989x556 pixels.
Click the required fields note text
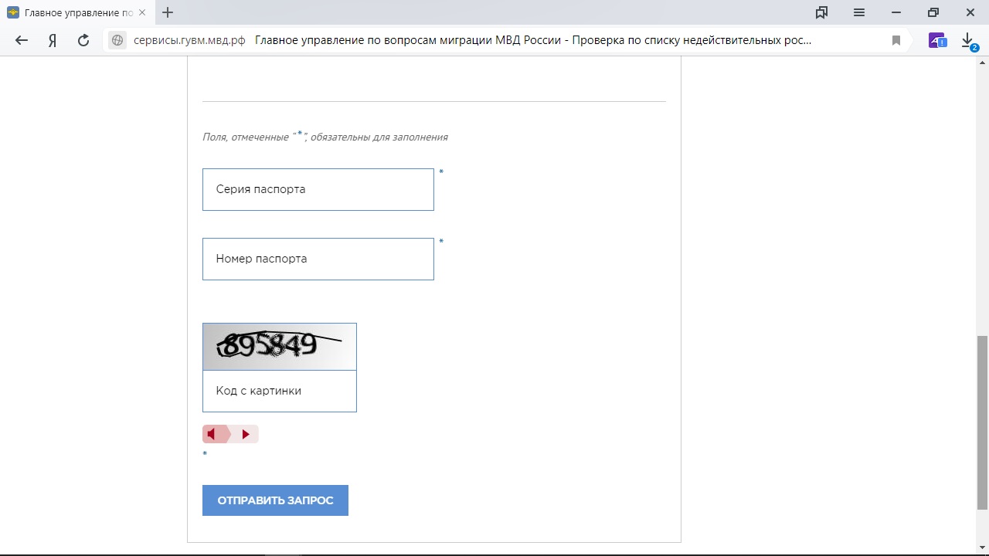(x=325, y=137)
